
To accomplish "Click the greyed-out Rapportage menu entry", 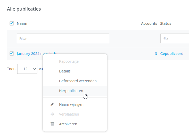I will [69, 61].
